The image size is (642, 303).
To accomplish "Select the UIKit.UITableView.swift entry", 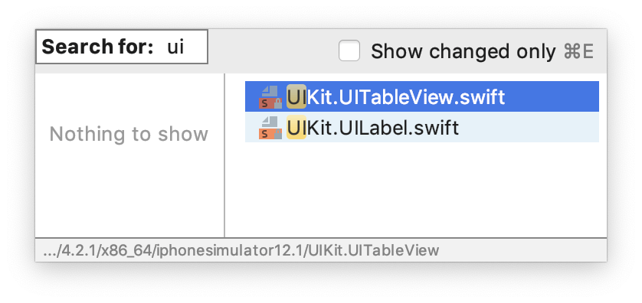I will (421, 96).
